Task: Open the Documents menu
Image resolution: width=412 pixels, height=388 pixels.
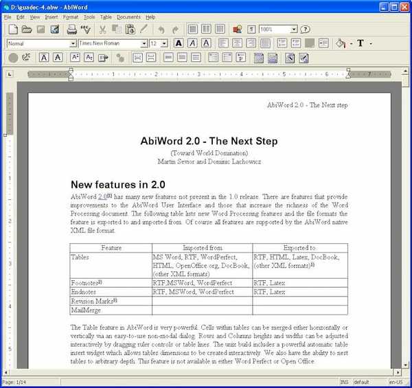Action: (x=128, y=17)
